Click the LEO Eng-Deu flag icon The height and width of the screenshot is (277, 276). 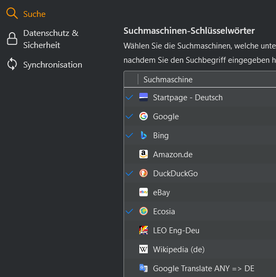coord(144,230)
